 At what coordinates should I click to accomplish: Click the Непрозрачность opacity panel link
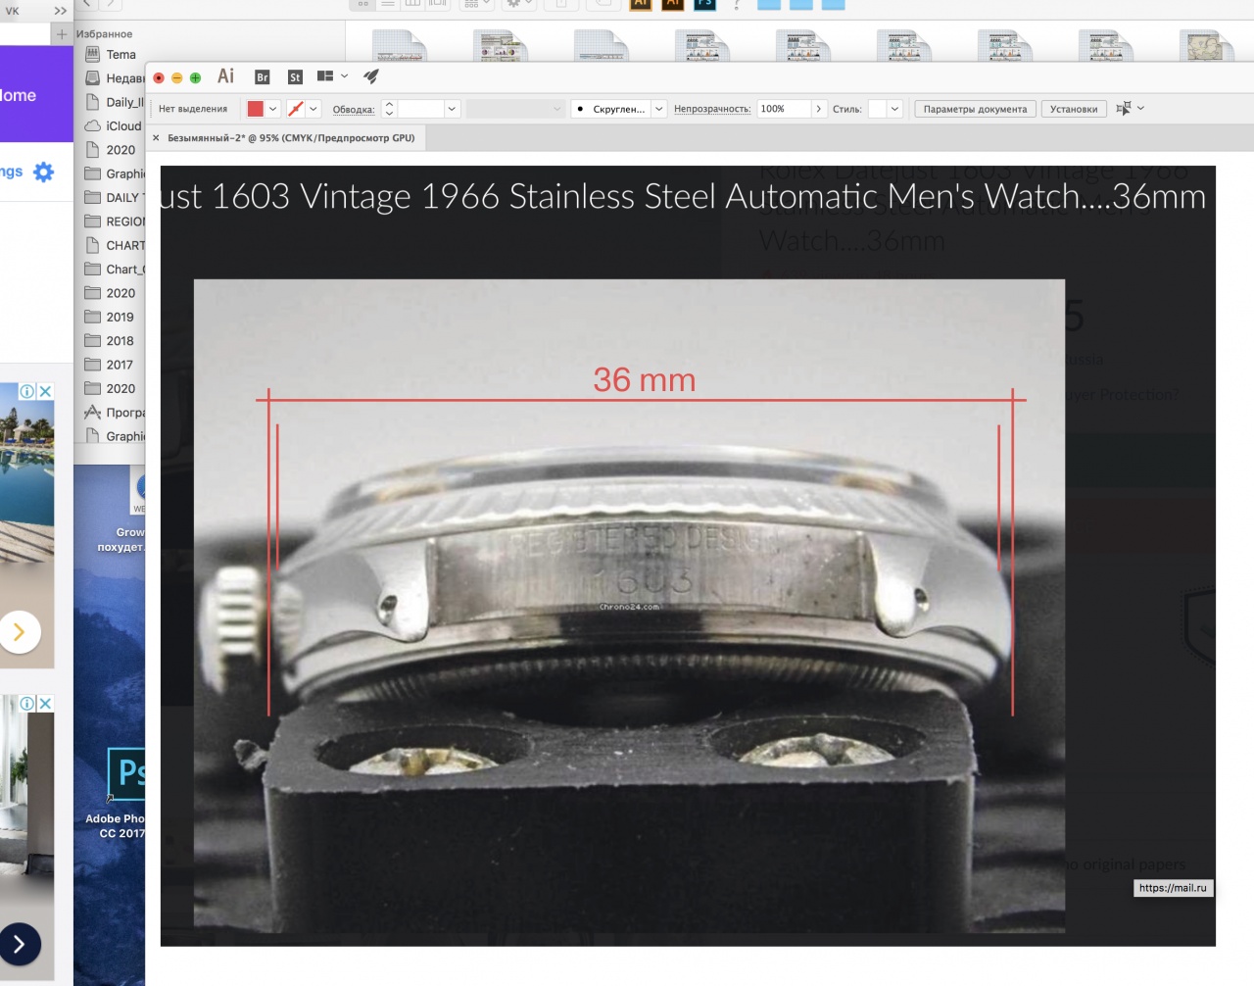click(712, 109)
